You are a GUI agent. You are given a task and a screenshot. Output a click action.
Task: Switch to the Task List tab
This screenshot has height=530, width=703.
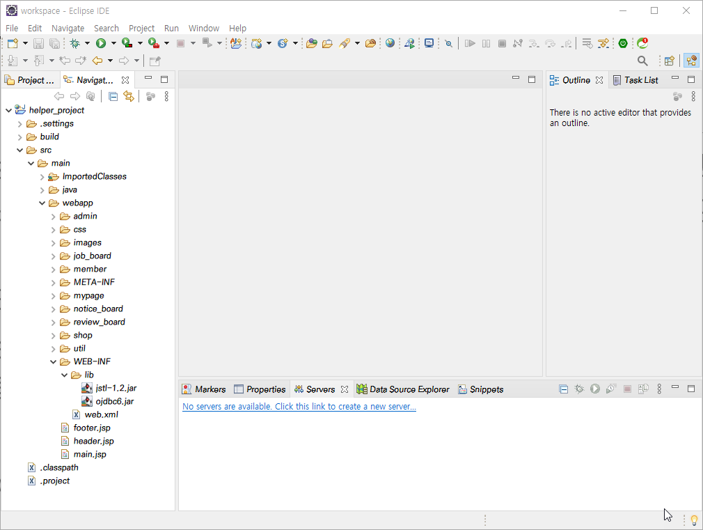(x=635, y=80)
